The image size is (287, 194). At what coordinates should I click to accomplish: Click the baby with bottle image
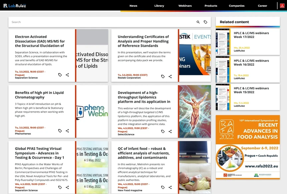click(x=195, y=167)
